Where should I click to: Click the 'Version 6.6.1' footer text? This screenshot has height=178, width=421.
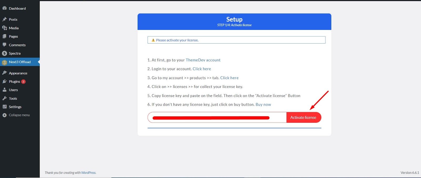pos(410,172)
